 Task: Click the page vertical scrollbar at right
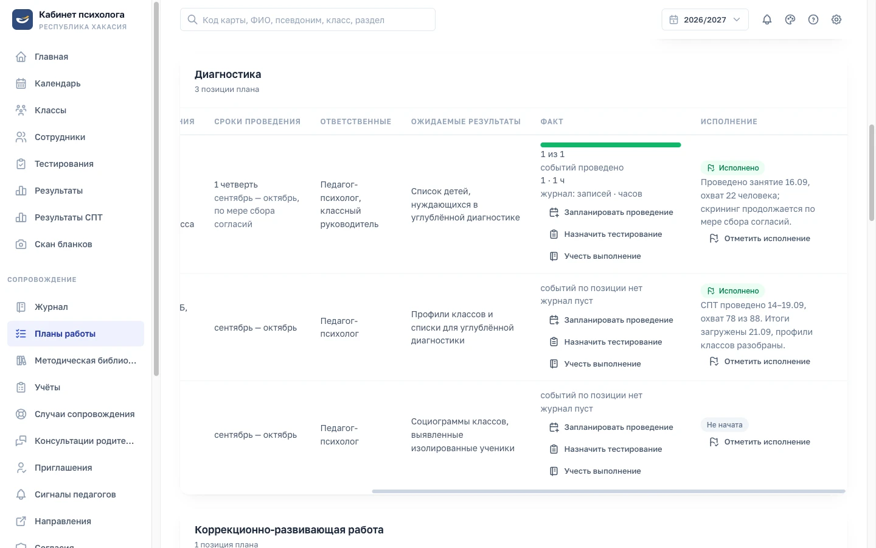(872, 172)
